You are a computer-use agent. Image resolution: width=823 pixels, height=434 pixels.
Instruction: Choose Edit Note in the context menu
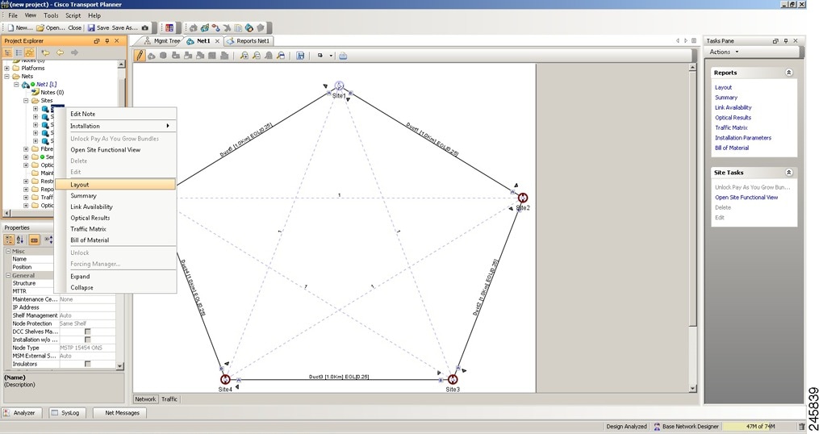pos(115,114)
